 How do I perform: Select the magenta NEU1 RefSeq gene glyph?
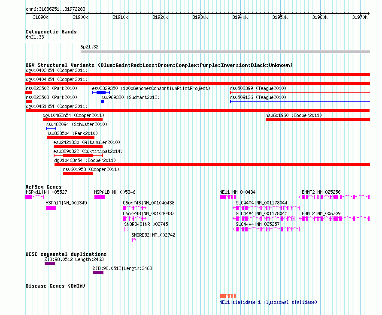pyautogui.click(x=228, y=197)
